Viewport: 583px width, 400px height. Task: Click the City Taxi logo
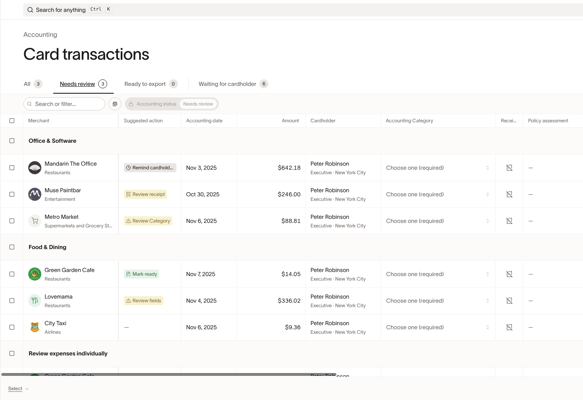[35, 327]
